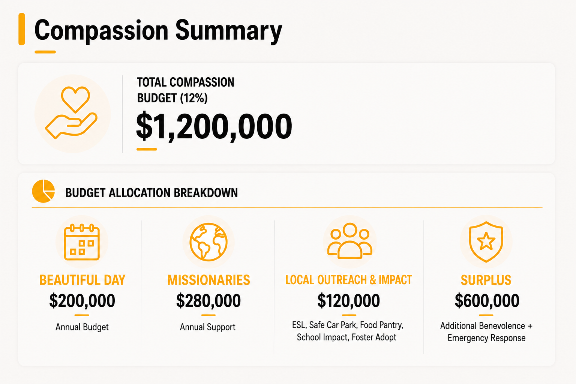Click the SURPLUS heading
Viewport: 576px width, 384px height.
(486, 280)
